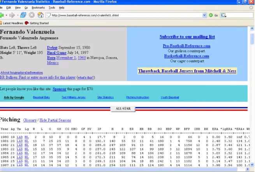
Task: Click the Sponsor link
Action: click(59, 89)
